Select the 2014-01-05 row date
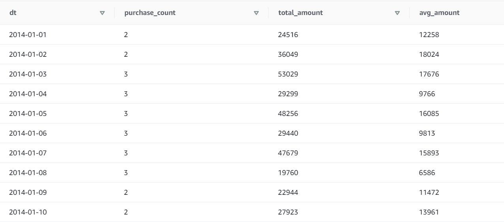This screenshot has width=504, height=222. (28, 114)
